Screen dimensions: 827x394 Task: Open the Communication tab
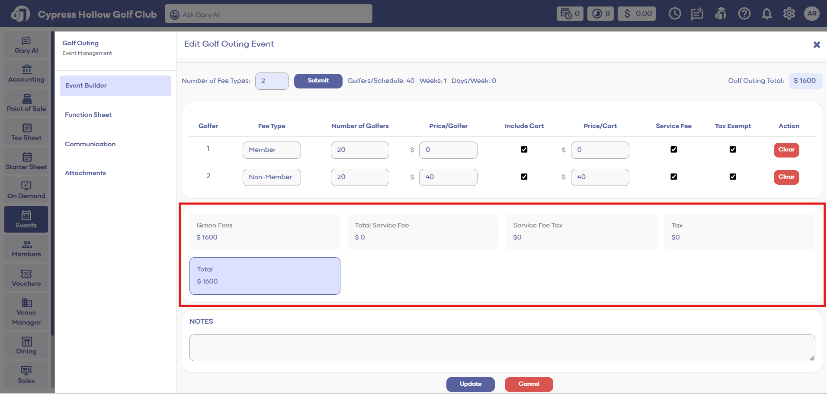click(x=90, y=144)
